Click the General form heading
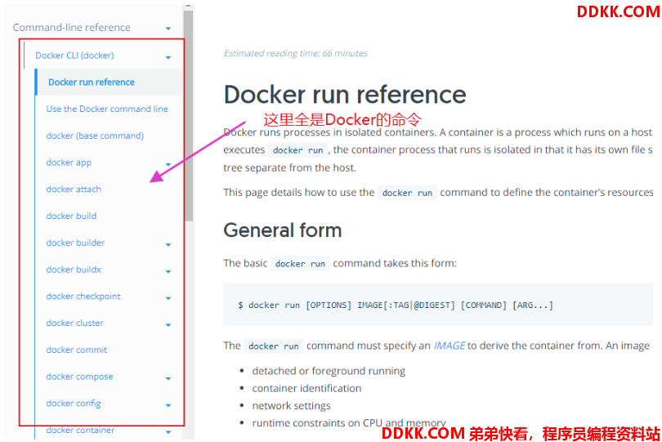Viewport: 662px width, 442px height. [283, 230]
